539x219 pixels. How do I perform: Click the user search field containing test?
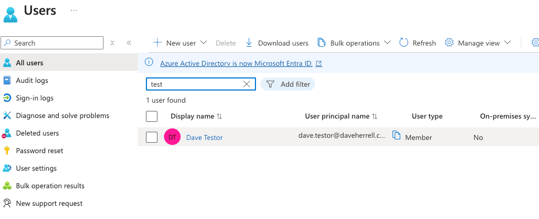click(x=201, y=84)
